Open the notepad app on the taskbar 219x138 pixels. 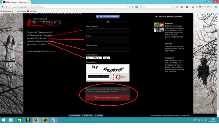(x=53, y=120)
